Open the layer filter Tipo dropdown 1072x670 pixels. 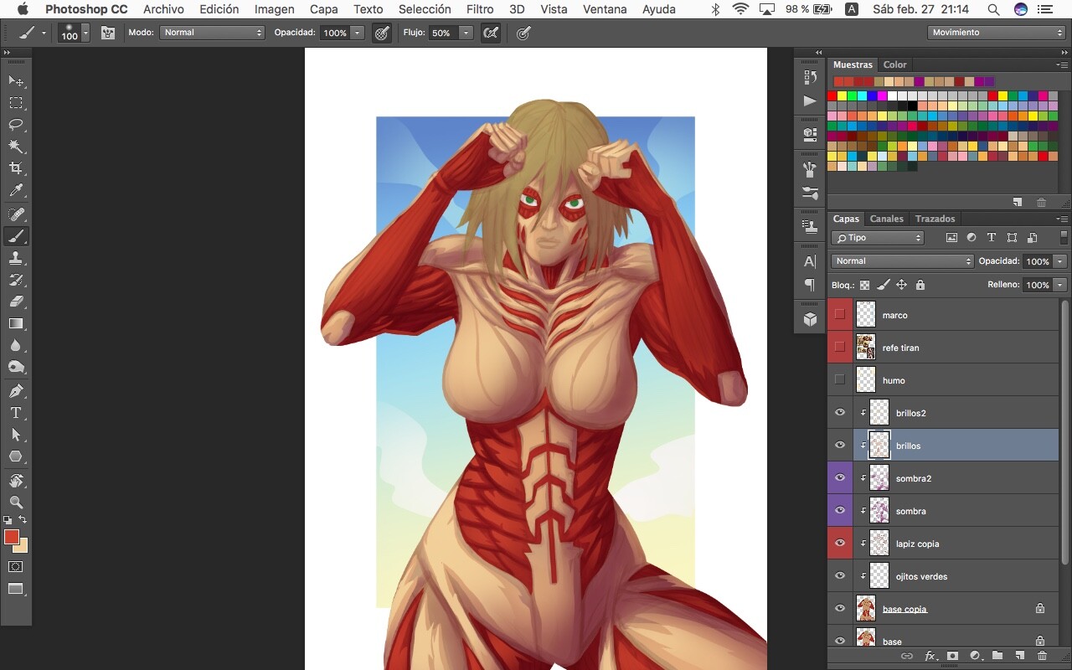click(878, 238)
